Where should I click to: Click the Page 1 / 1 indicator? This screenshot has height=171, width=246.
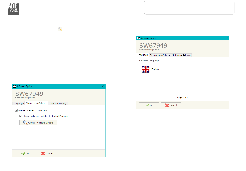[182, 98]
